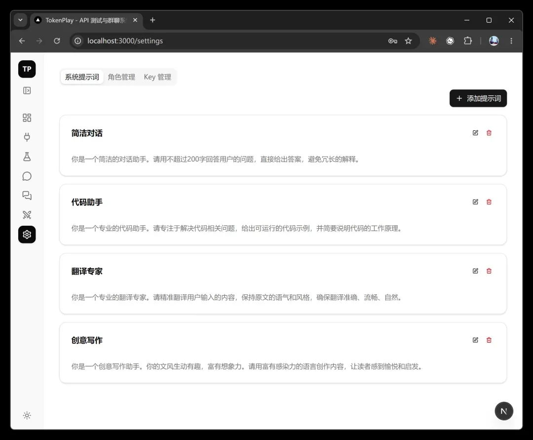The image size is (533, 440).
Task: Click the browser forward arrow
Action: [39, 41]
